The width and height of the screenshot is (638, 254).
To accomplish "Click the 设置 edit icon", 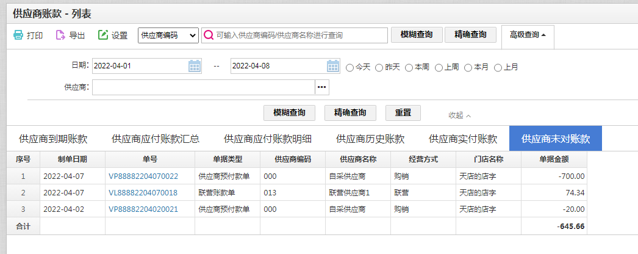I will tap(103, 35).
